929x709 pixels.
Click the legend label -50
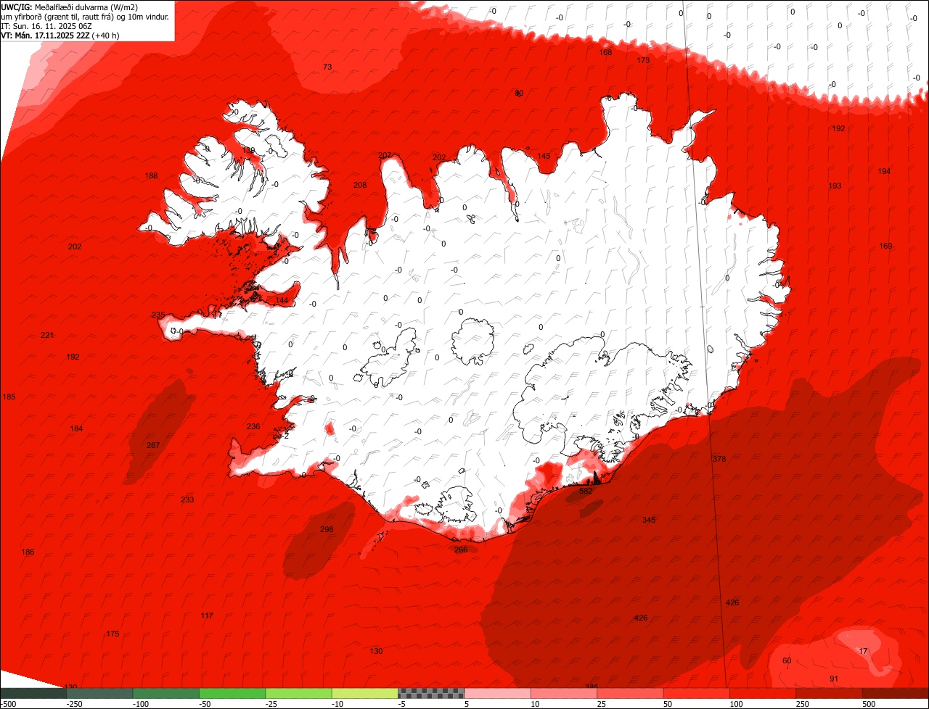(x=205, y=704)
